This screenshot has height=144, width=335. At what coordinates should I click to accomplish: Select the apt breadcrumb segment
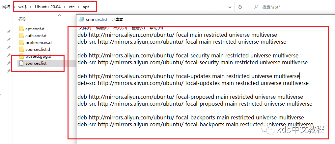[x=86, y=7]
